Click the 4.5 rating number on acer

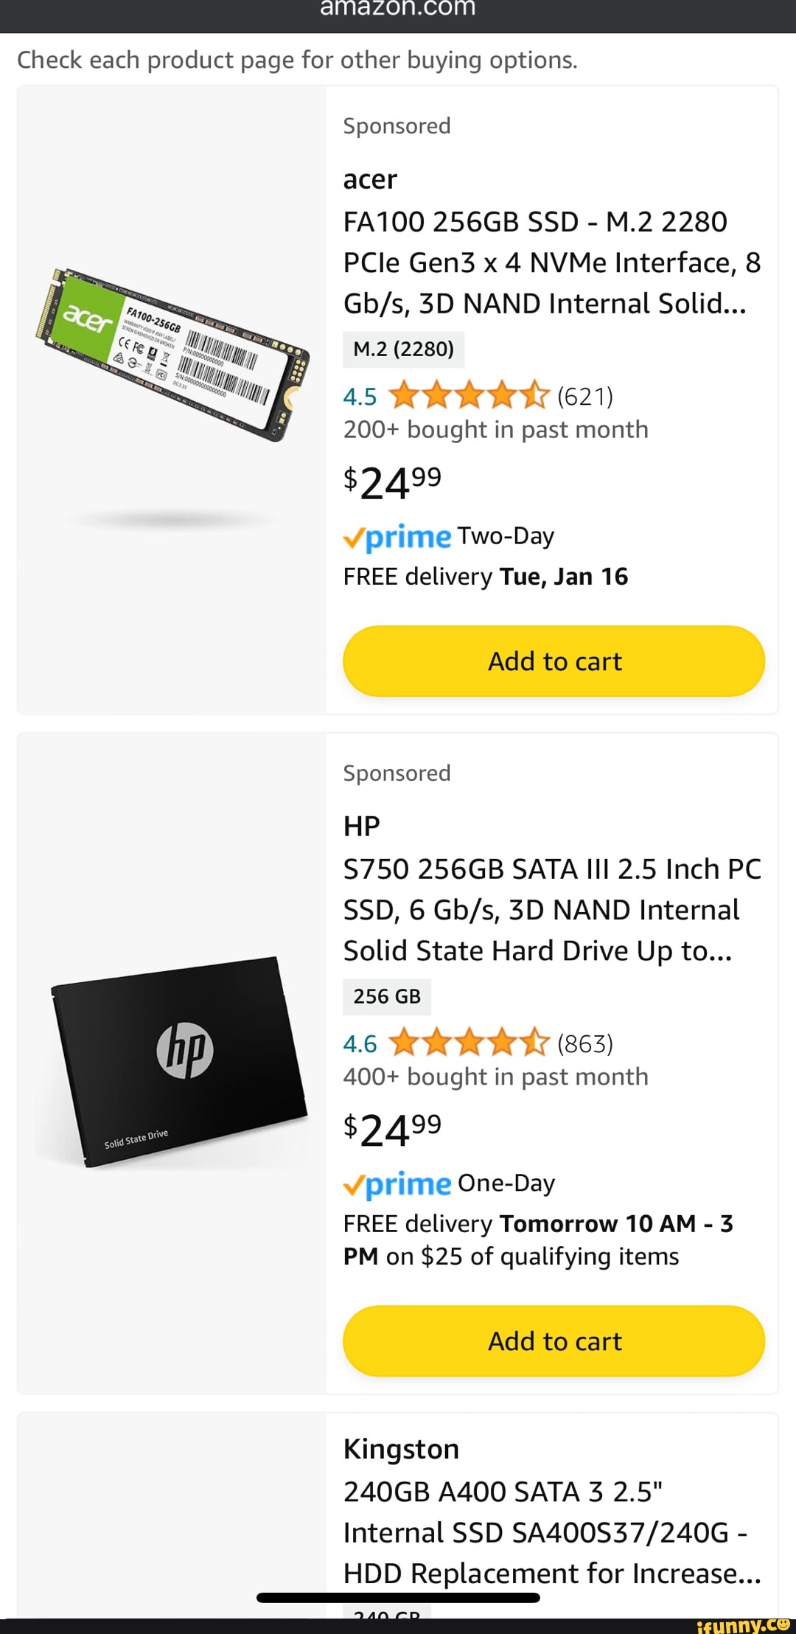pos(360,397)
